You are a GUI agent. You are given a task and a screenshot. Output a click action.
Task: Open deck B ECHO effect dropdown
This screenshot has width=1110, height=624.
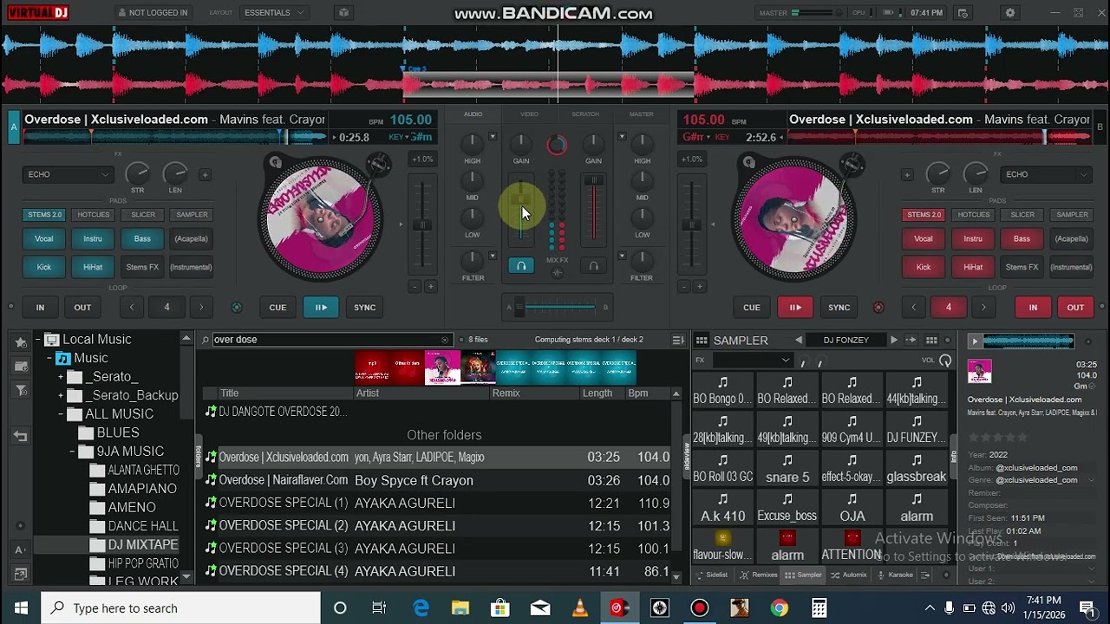(1046, 174)
